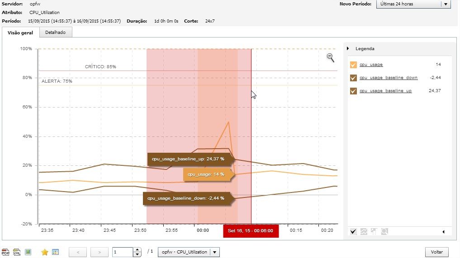Export the chart as PDF
Screen dimensions: 460x258
pos(5,252)
